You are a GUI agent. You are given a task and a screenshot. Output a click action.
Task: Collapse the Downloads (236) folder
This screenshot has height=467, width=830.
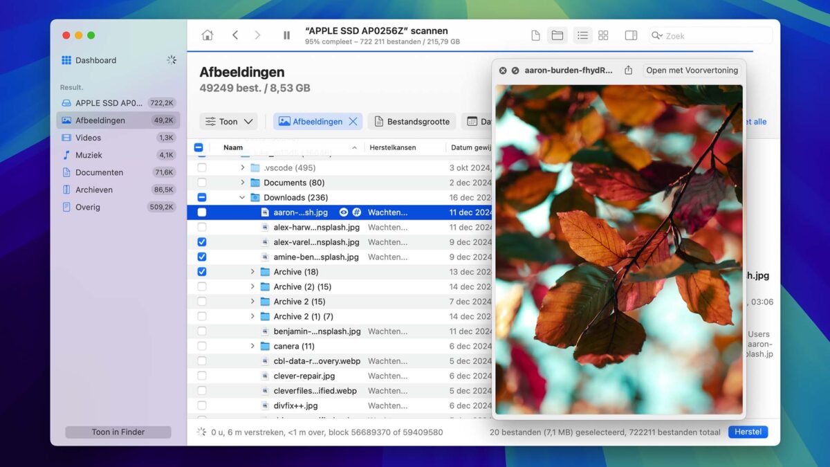pyautogui.click(x=243, y=197)
